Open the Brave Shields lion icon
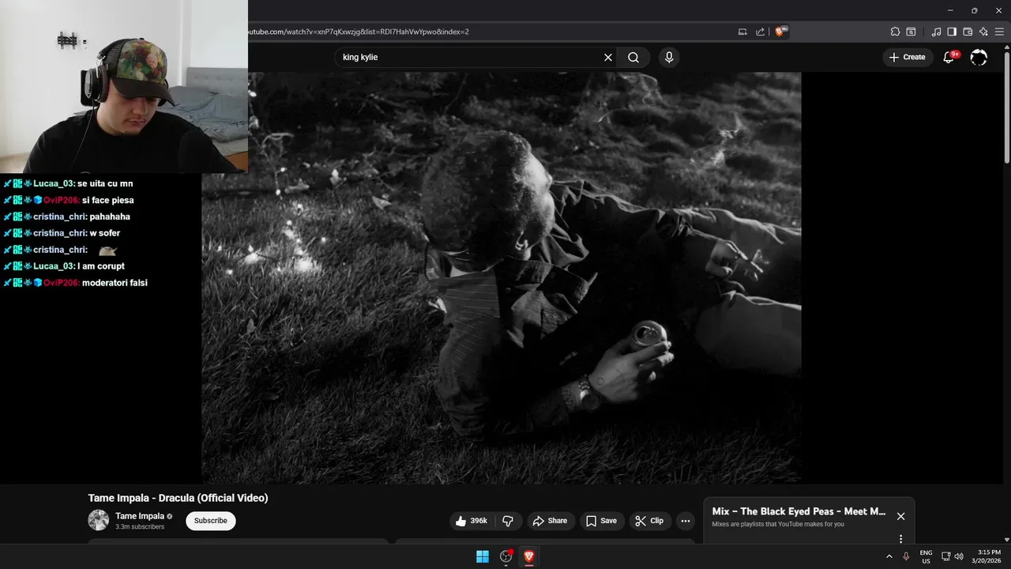Screen dimensions: 1011x569 [781, 32]
